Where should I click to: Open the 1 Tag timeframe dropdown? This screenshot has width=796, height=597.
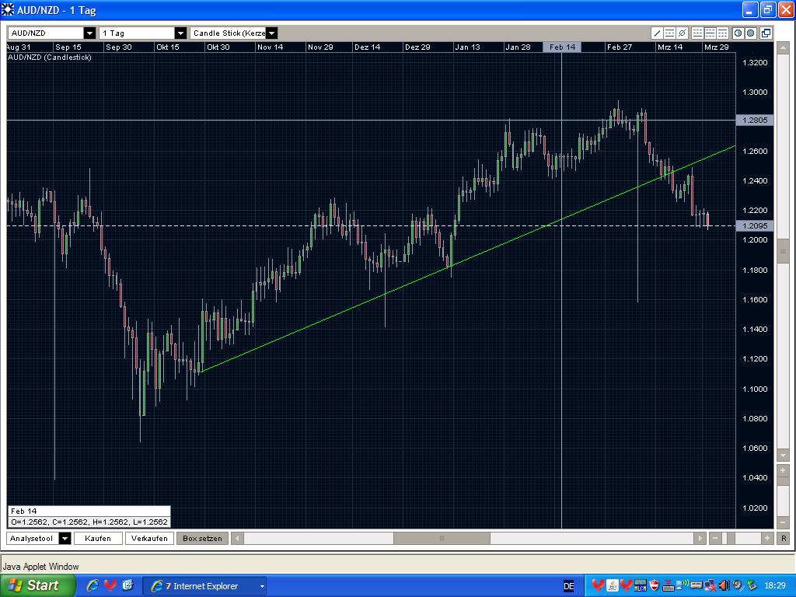[180, 33]
